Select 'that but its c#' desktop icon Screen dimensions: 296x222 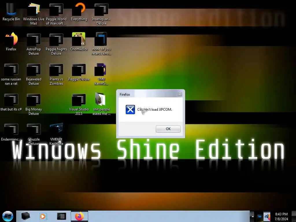coord(11,102)
